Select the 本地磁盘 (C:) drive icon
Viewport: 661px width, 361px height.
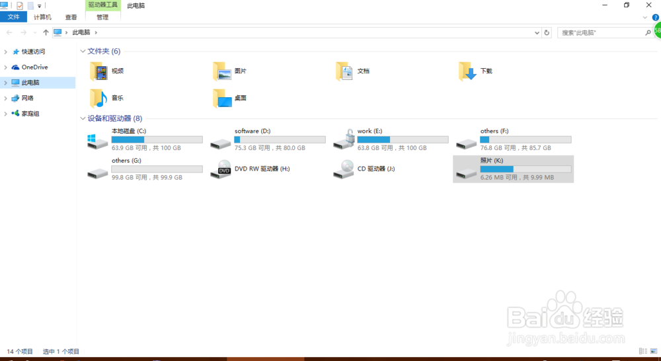pyautogui.click(x=97, y=141)
